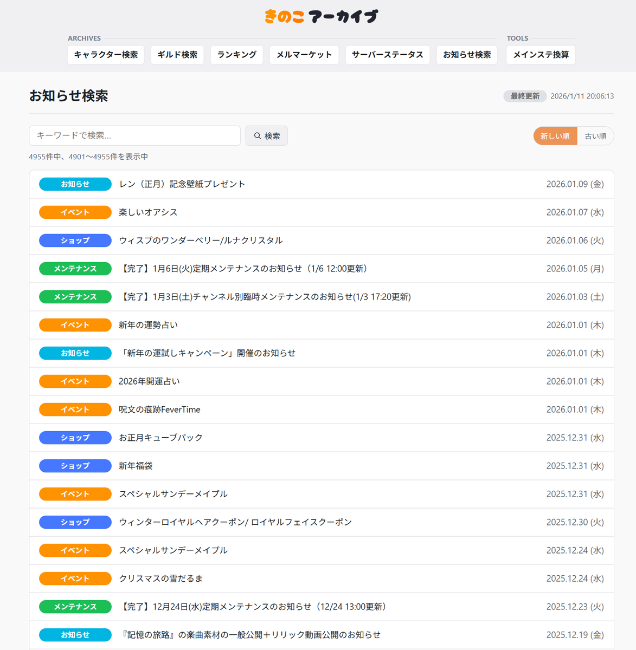Open 12月24日(水)定期メンテナンス notice
The height and width of the screenshot is (650, 636).
click(x=322, y=607)
